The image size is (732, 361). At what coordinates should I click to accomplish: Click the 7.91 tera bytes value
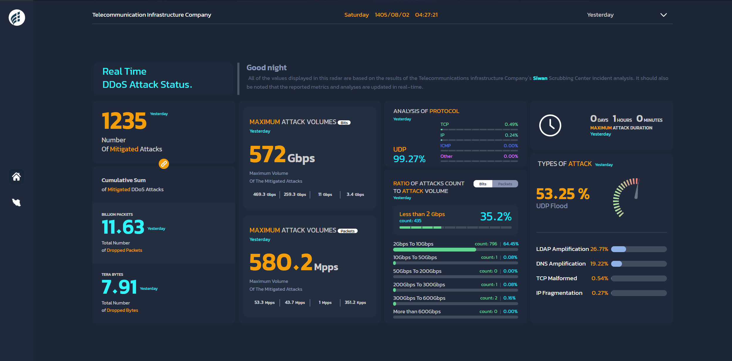pos(119,287)
